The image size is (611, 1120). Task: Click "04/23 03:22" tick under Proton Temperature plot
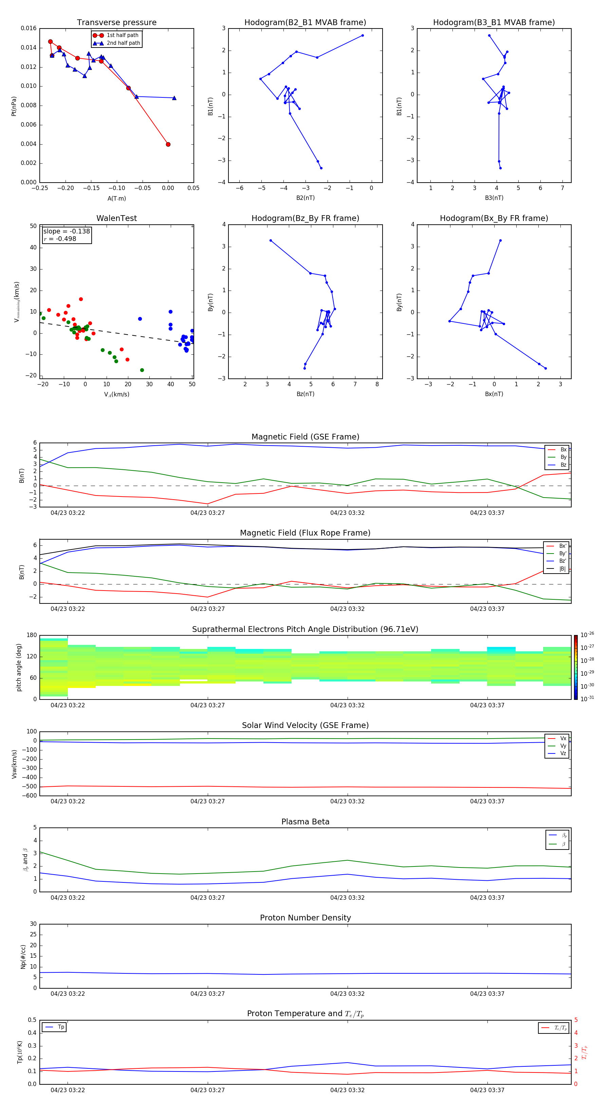point(68,1090)
